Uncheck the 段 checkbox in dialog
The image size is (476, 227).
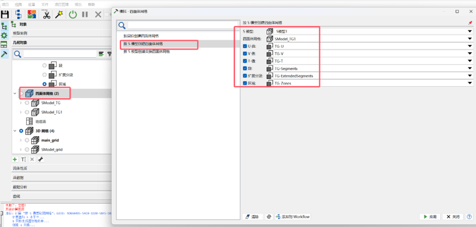(245, 69)
